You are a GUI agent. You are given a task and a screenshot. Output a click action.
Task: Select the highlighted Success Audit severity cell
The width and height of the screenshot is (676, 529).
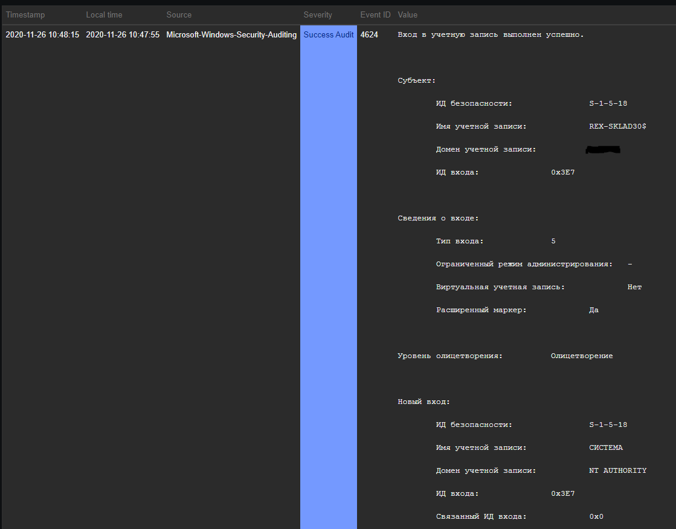pos(328,34)
